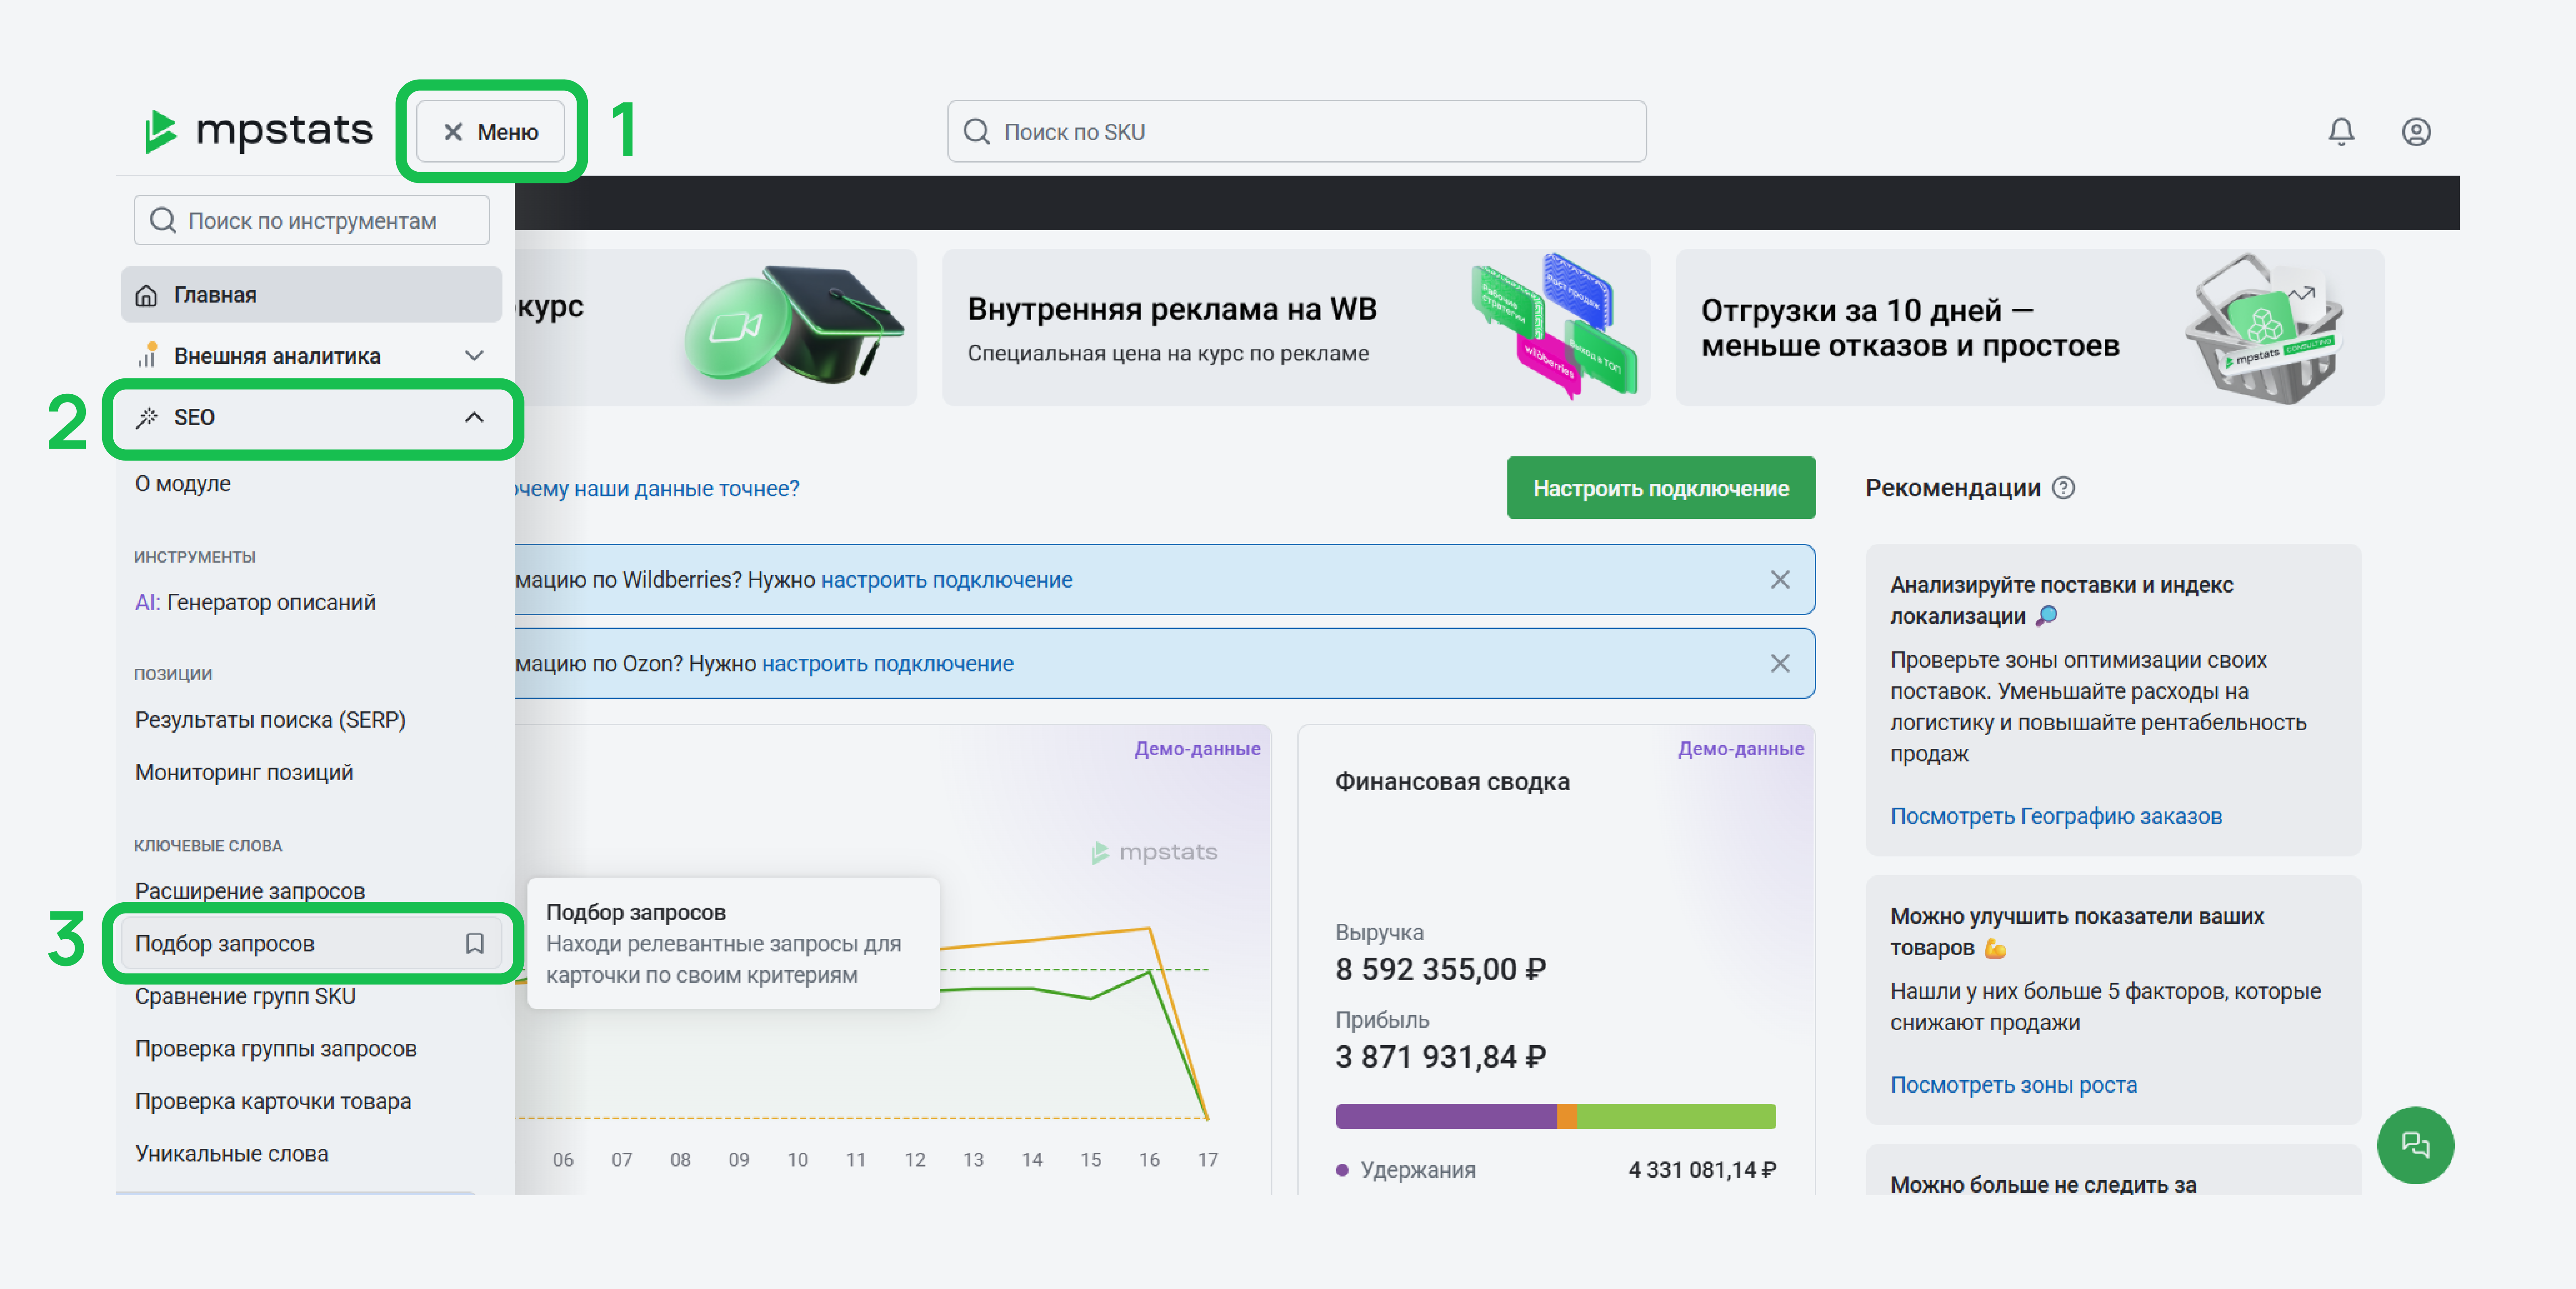
Task: Open AI: Генератор описаний tool
Action: (x=255, y=602)
